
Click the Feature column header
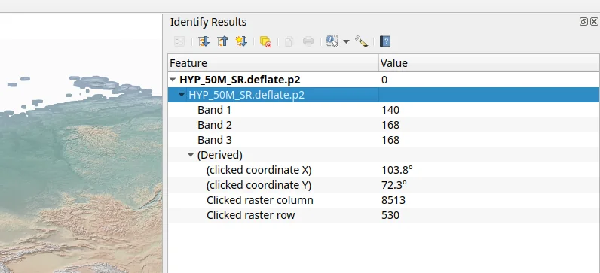click(273, 63)
